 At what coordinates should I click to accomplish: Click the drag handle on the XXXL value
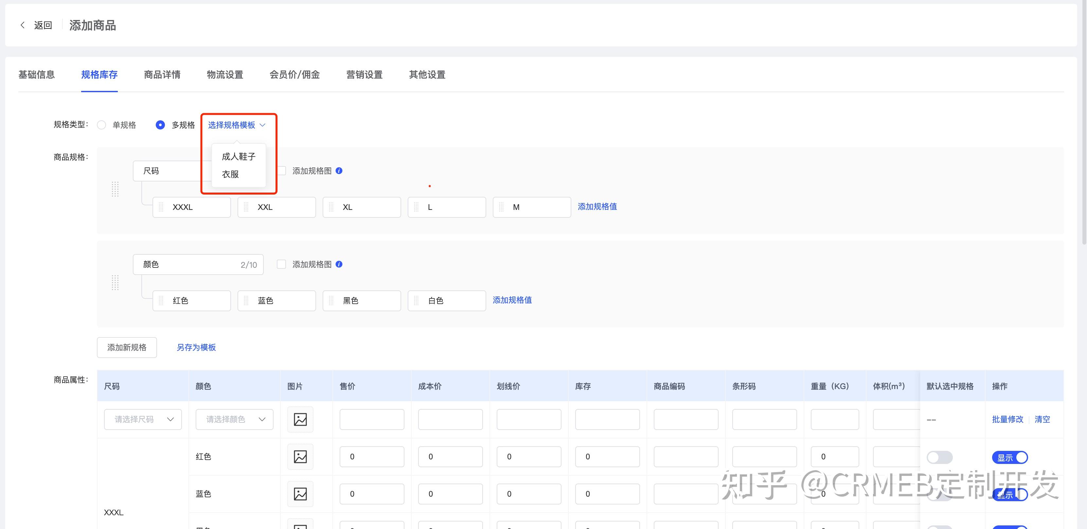pos(161,207)
